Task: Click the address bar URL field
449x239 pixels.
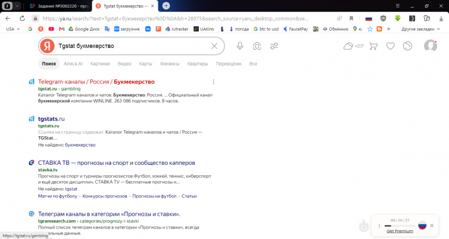Action: (175, 18)
